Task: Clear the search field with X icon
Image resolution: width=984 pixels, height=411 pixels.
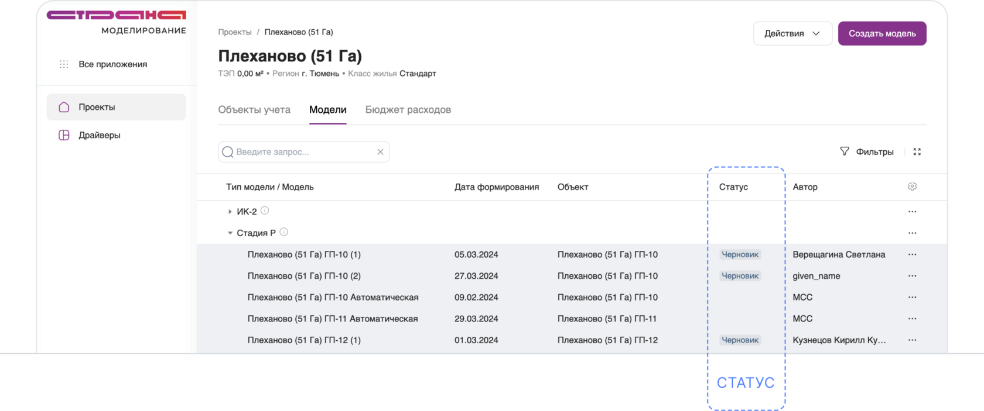Action: [380, 152]
